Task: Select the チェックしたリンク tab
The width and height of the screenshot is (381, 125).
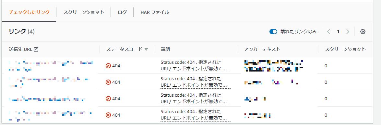Action: coord(29,12)
